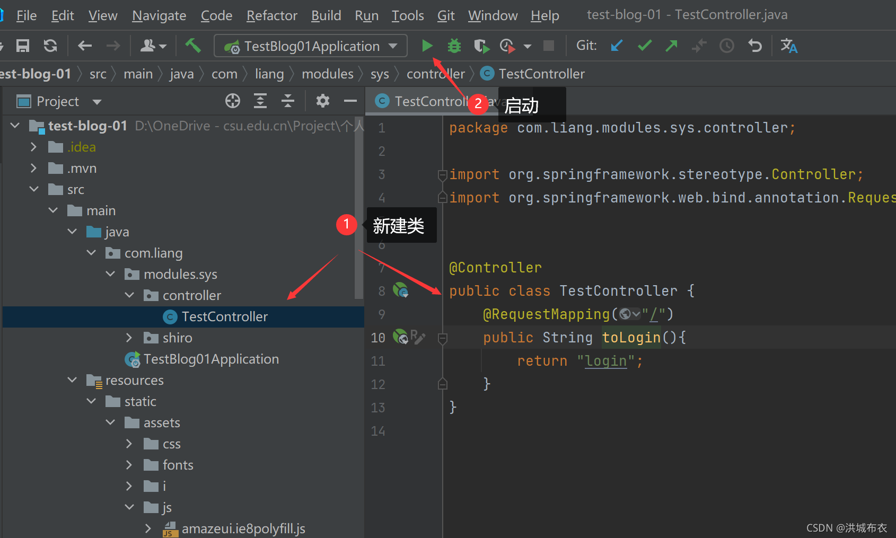Click the liang breadcrumb
This screenshot has height=538, width=896.
pyautogui.click(x=269, y=74)
